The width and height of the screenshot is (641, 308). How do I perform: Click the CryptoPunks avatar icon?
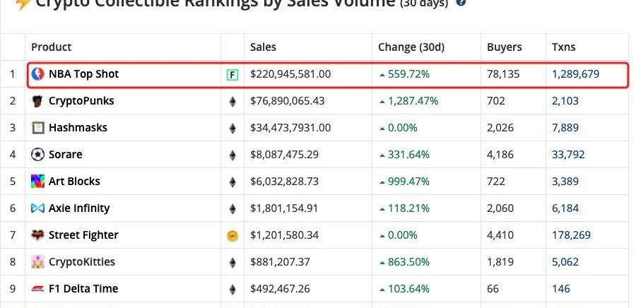pyautogui.click(x=37, y=101)
